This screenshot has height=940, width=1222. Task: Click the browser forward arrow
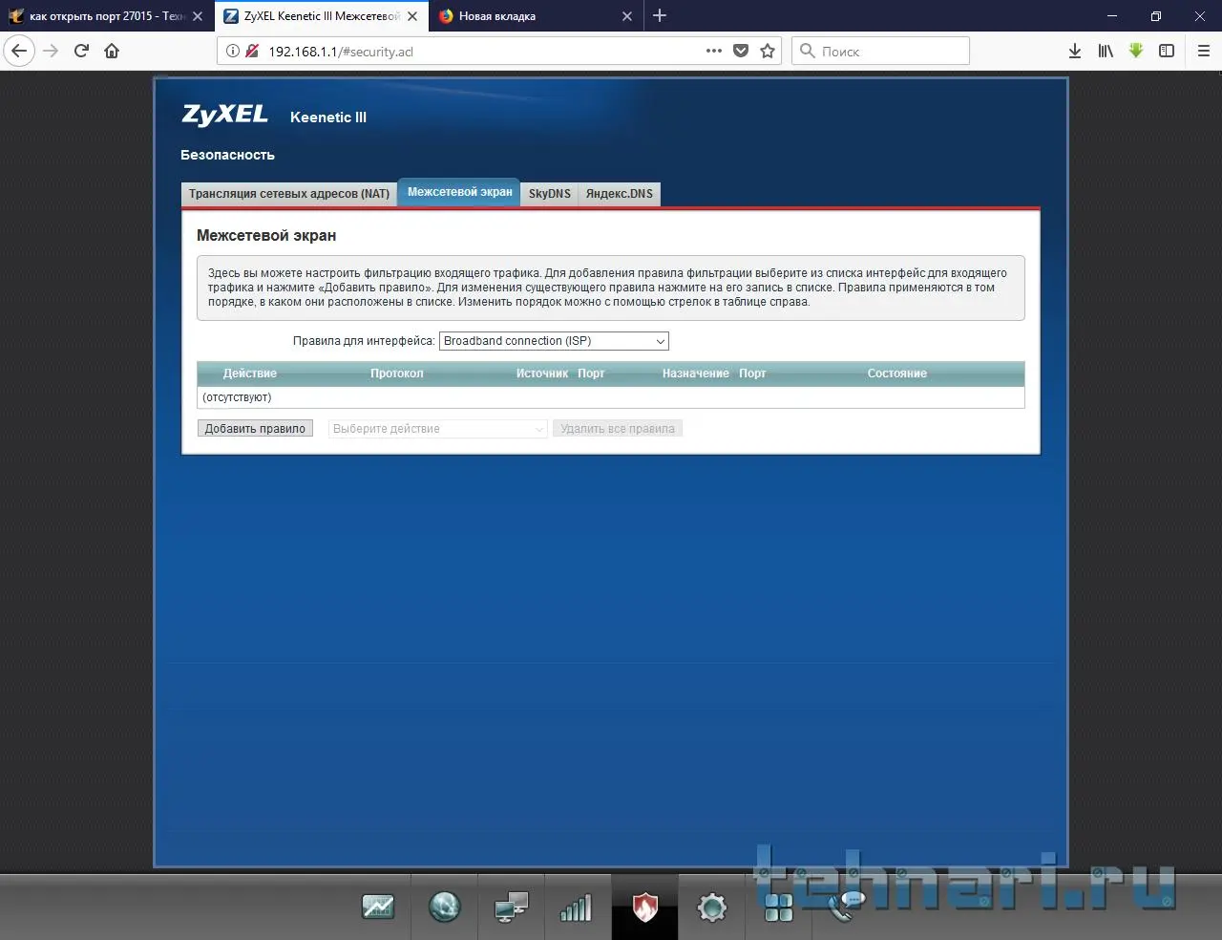click(51, 51)
